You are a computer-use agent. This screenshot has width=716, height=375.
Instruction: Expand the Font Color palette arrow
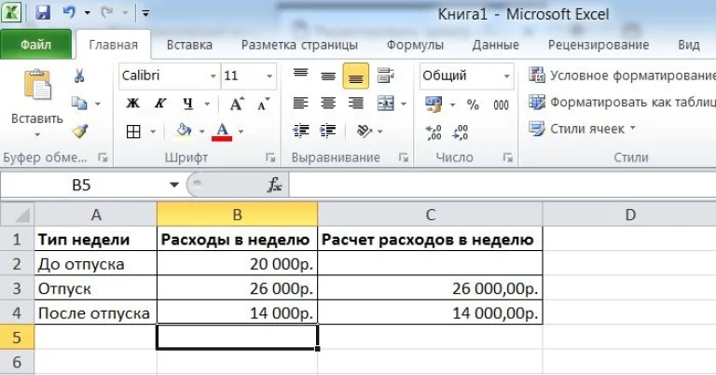coord(241,132)
